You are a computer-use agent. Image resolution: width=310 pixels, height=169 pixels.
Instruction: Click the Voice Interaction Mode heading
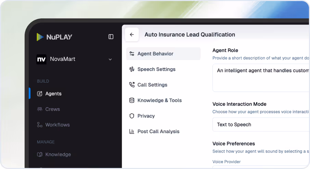tap(240, 104)
